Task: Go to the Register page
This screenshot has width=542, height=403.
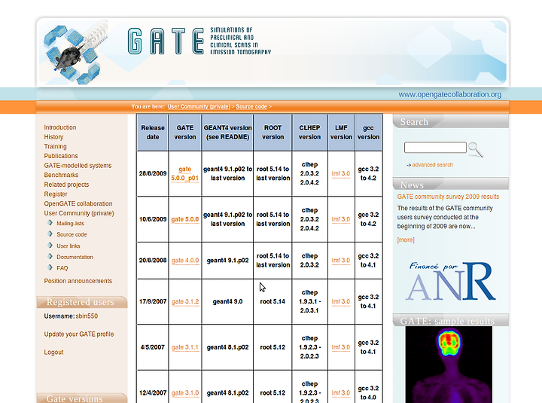Action: (56, 194)
